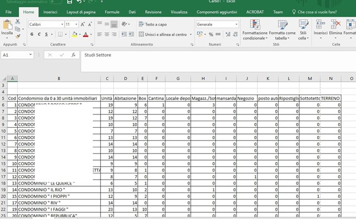Decrease decimal places icon
This screenshot has width=356, height=219.
235,34
